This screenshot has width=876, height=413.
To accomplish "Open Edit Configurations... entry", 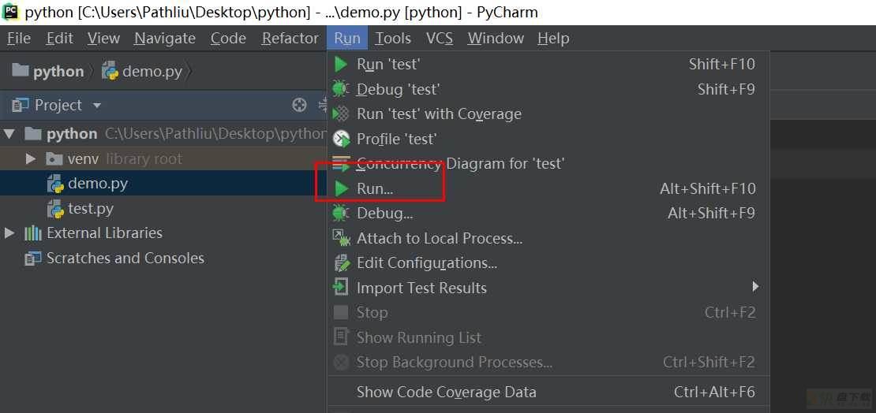I will [x=548, y=263].
